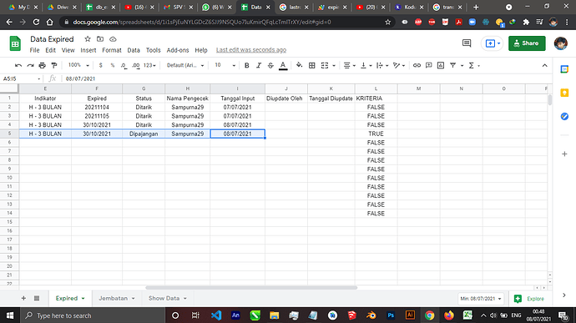Click the star document icon
This screenshot has width=576, height=323.
88,39
